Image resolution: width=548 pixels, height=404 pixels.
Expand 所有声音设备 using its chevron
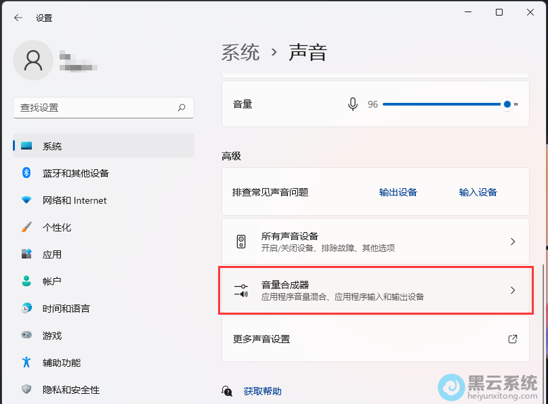(x=513, y=242)
